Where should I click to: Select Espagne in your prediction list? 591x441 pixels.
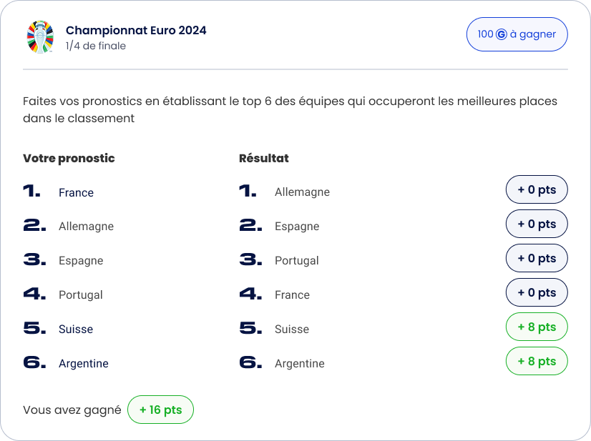click(81, 261)
